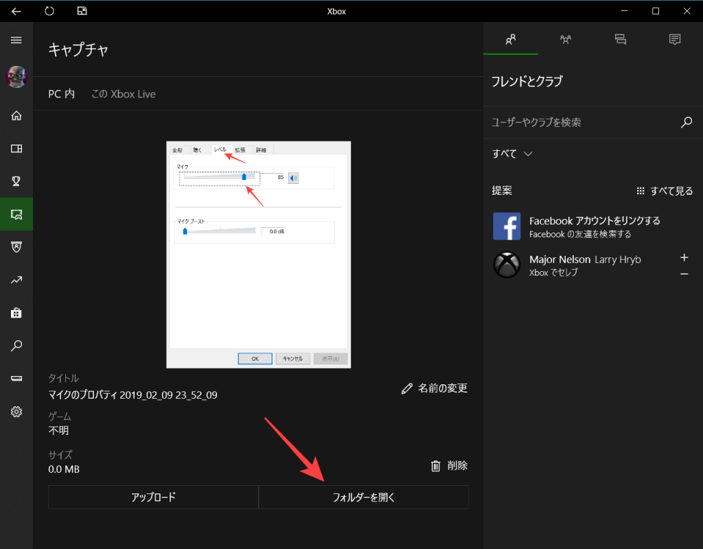Expand the すべて filter dropdown
The image size is (703, 549).
coord(512,154)
